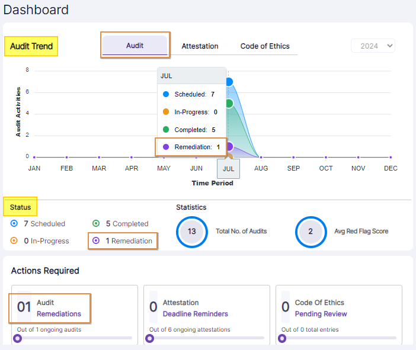Switch to the Audit tab
The width and height of the screenshot is (416, 350).
pos(135,46)
